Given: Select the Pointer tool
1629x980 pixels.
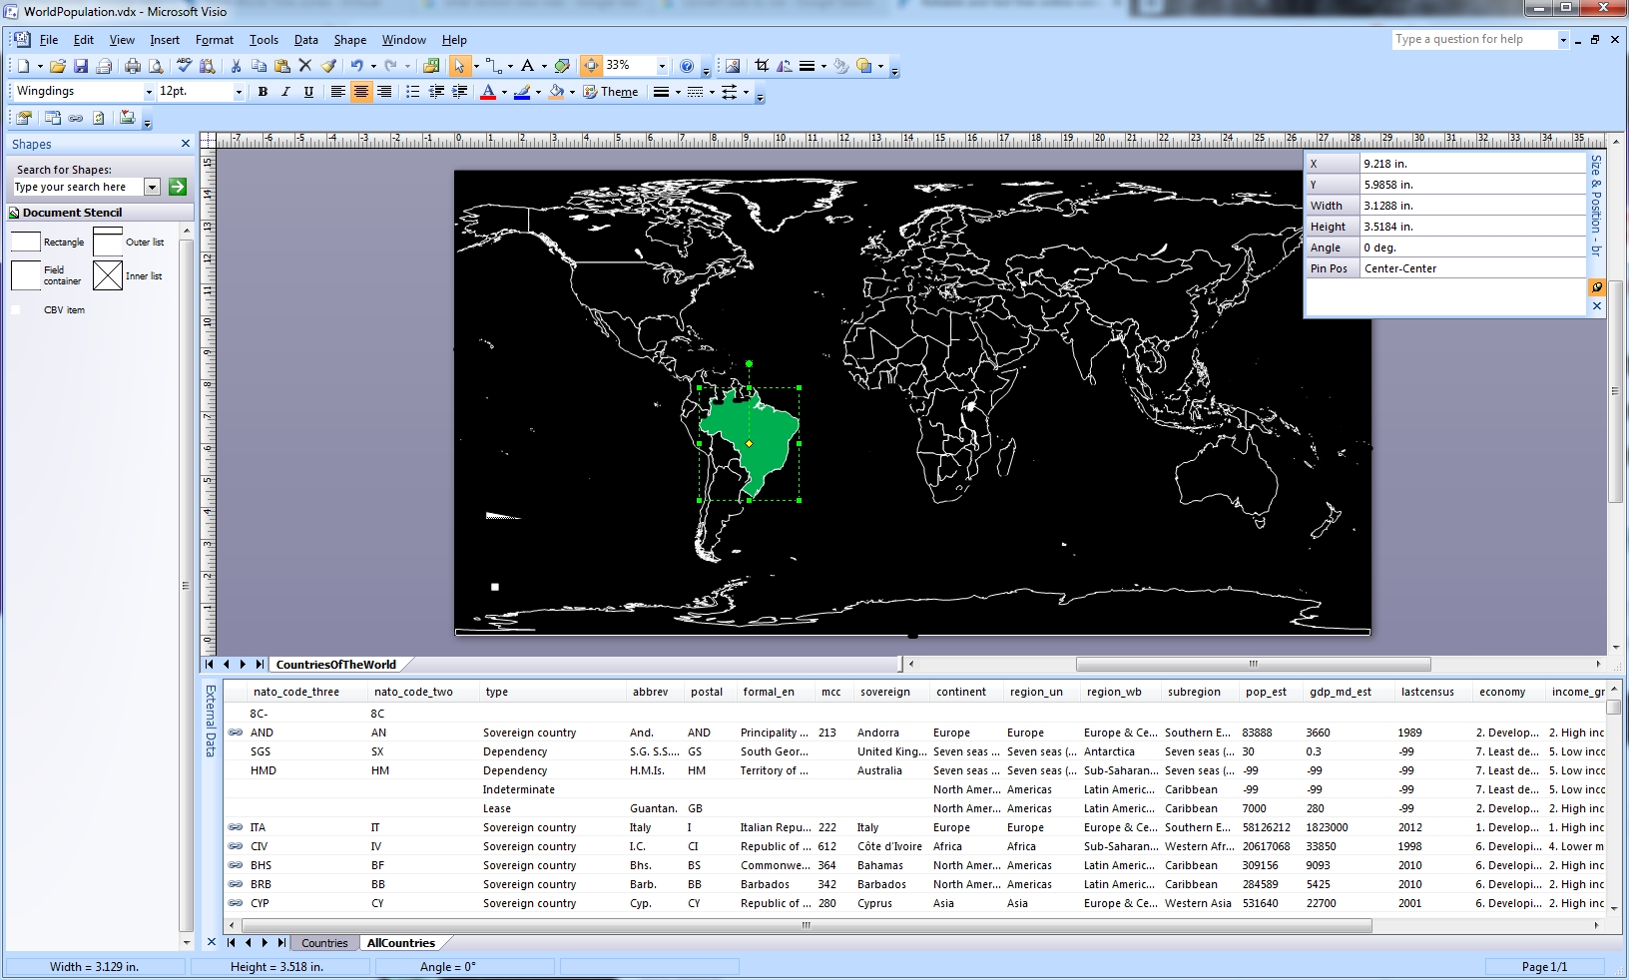Looking at the screenshot, I should pos(458,66).
